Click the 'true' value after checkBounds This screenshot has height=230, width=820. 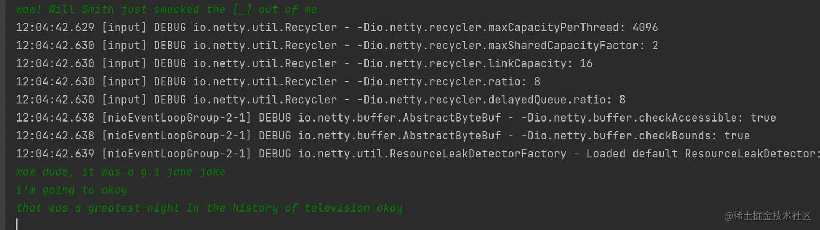point(736,136)
